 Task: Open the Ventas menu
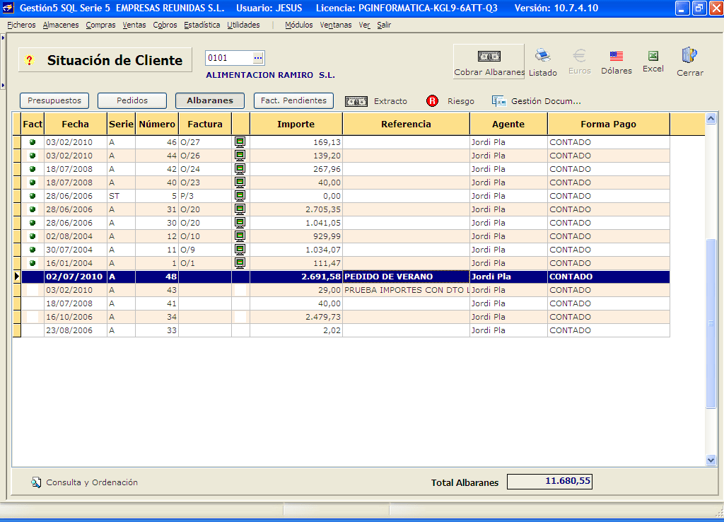click(134, 25)
